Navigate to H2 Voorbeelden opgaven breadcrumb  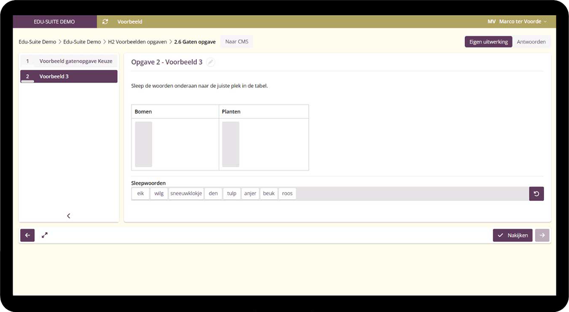coord(137,42)
